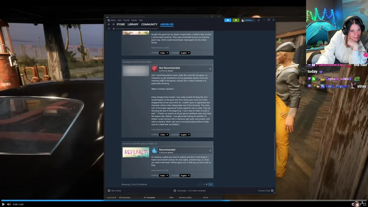
Task: Open Language dropdown on the Refunct review
Action: [185, 175]
